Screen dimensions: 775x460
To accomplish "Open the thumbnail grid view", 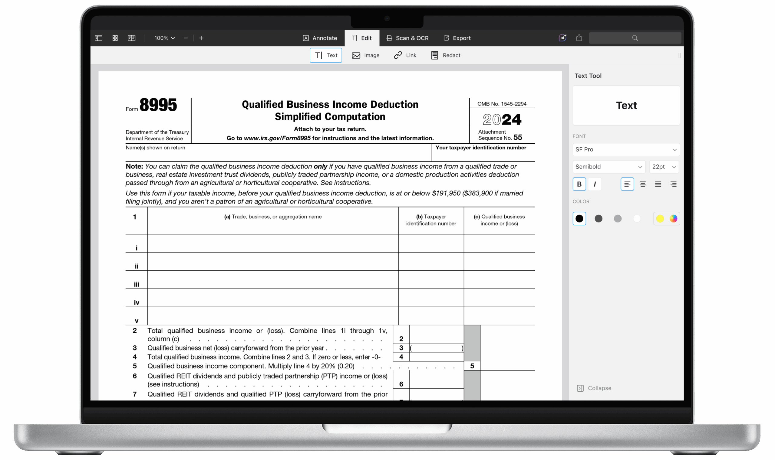I will 115,38.
